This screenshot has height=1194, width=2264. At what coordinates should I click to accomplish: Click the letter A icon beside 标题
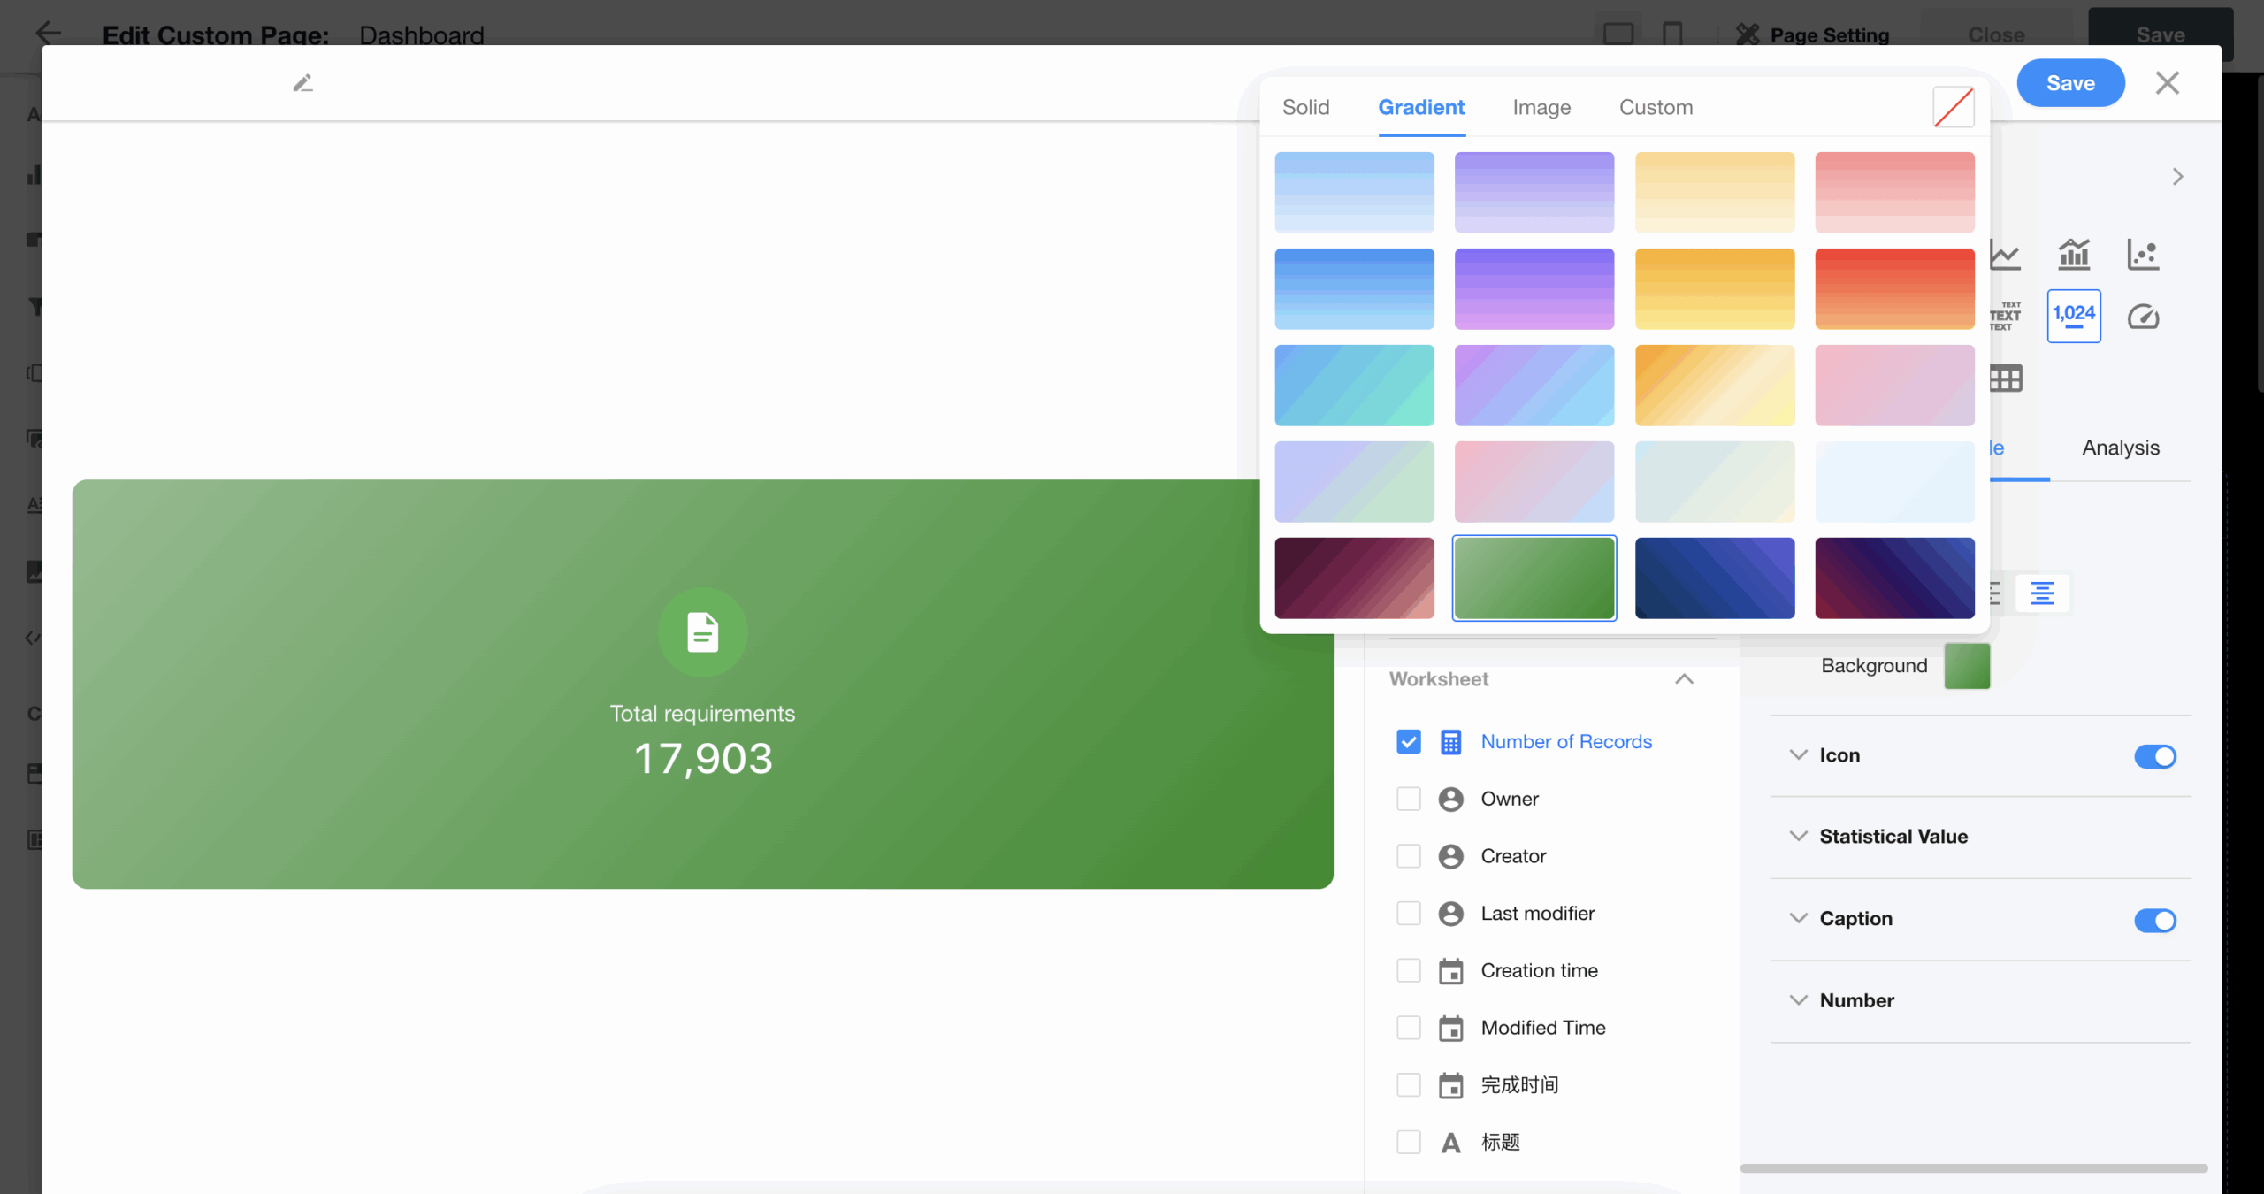(x=1451, y=1143)
